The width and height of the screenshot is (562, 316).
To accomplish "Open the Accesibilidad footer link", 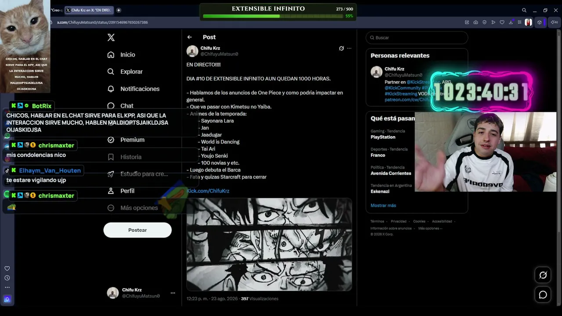I will pyautogui.click(x=442, y=222).
